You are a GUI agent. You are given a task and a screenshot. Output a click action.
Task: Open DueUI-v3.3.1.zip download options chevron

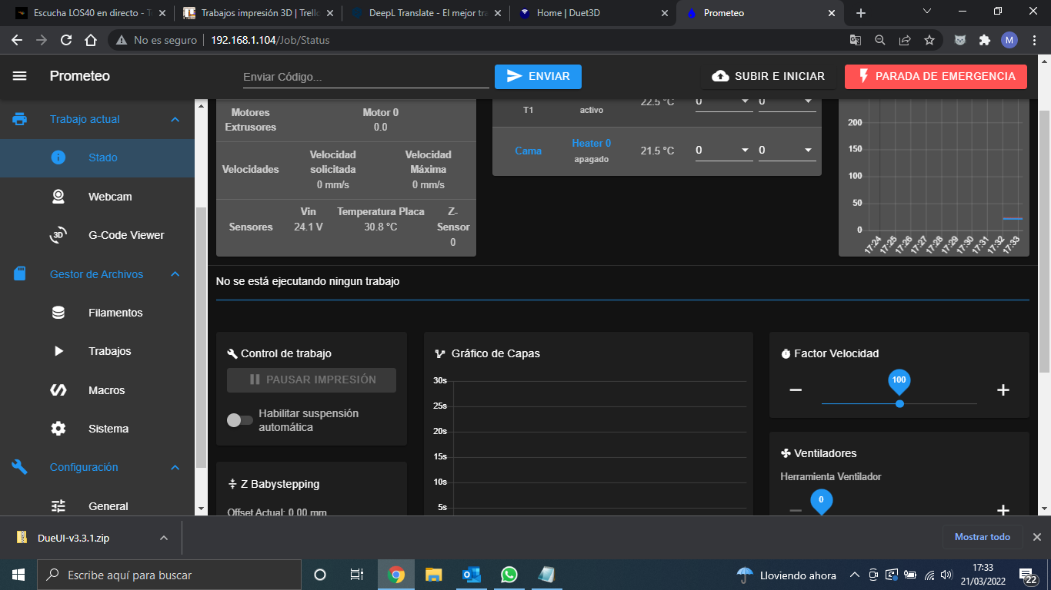click(x=164, y=538)
